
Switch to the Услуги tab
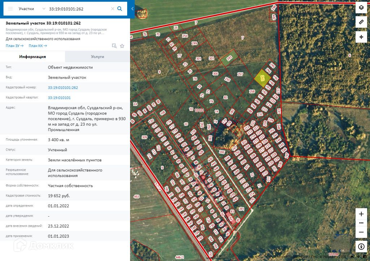98,57
